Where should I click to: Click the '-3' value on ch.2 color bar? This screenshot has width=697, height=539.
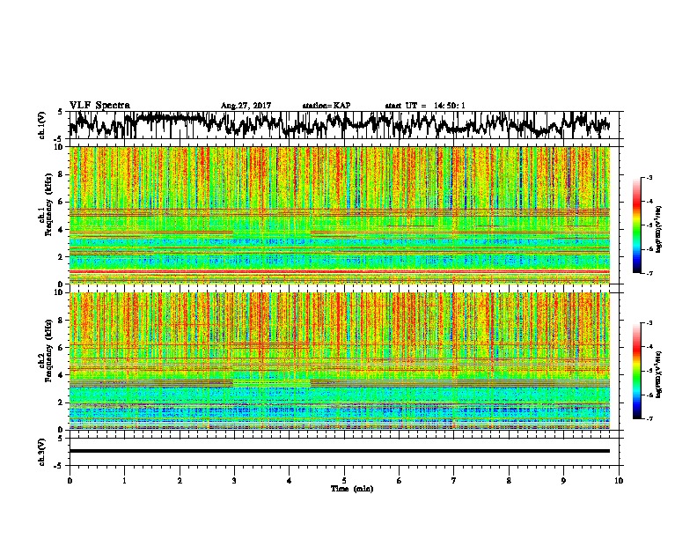point(649,323)
